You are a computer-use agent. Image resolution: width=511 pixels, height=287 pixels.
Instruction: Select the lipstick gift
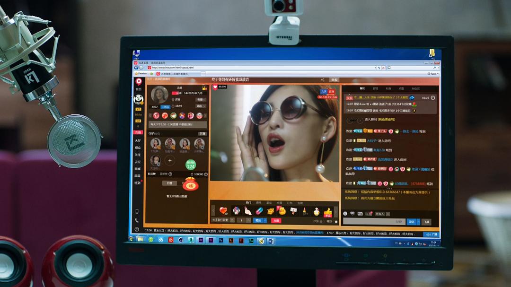pos(305,211)
